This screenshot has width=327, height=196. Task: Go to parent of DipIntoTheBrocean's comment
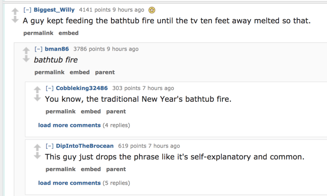click(116, 169)
